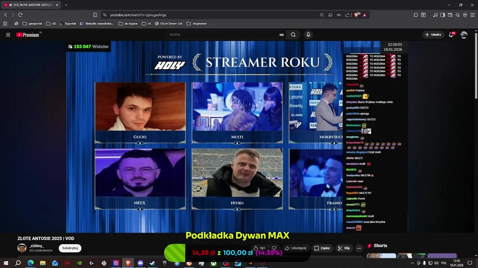Bookmark this page via address bar icon
The height and width of the screenshot is (268, 478).
point(95,15)
